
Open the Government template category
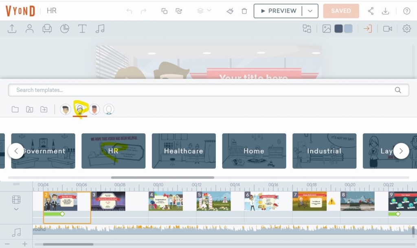(43, 151)
